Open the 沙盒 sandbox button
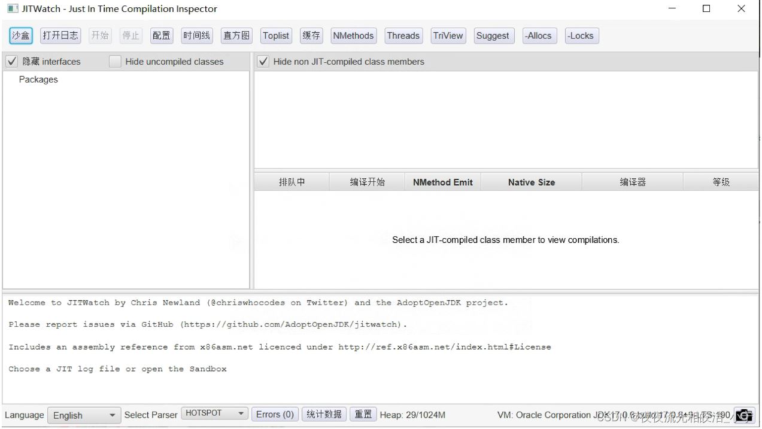This screenshot has width=762, height=429. (x=21, y=35)
